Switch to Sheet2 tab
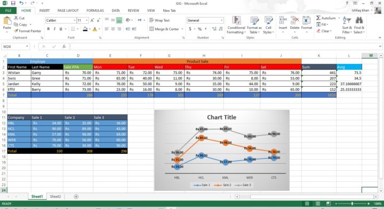The image size is (384, 209). pyautogui.click(x=55, y=197)
